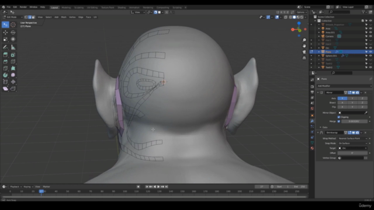Select the Transform tool
374x210 pixels.
coord(13,39)
